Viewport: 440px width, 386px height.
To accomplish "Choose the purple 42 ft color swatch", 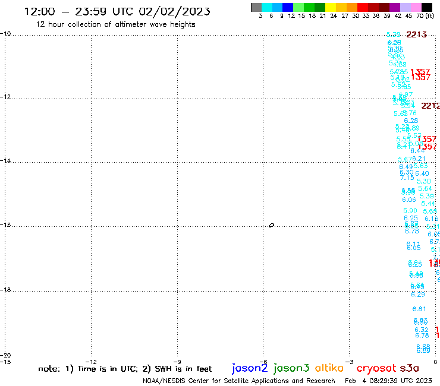I will point(395,8).
